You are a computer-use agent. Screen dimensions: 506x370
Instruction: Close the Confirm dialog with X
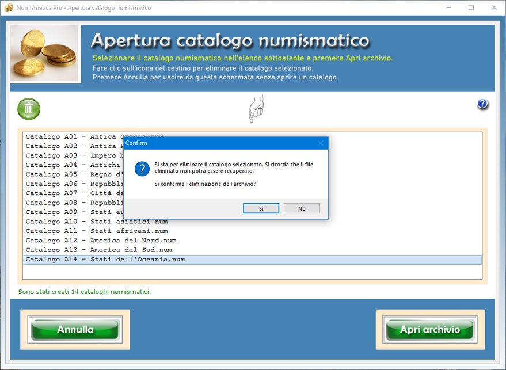coord(321,143)
